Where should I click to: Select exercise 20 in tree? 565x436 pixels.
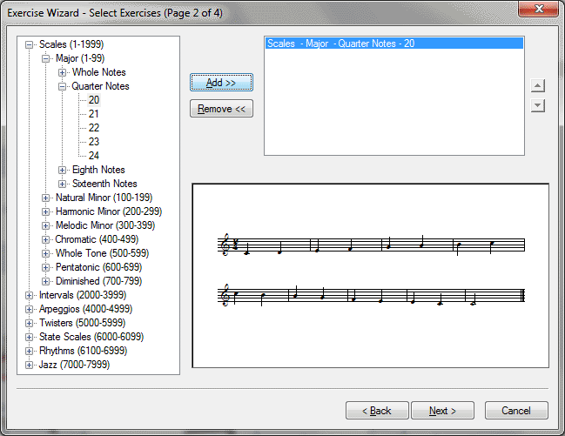[x=94, y=100]
